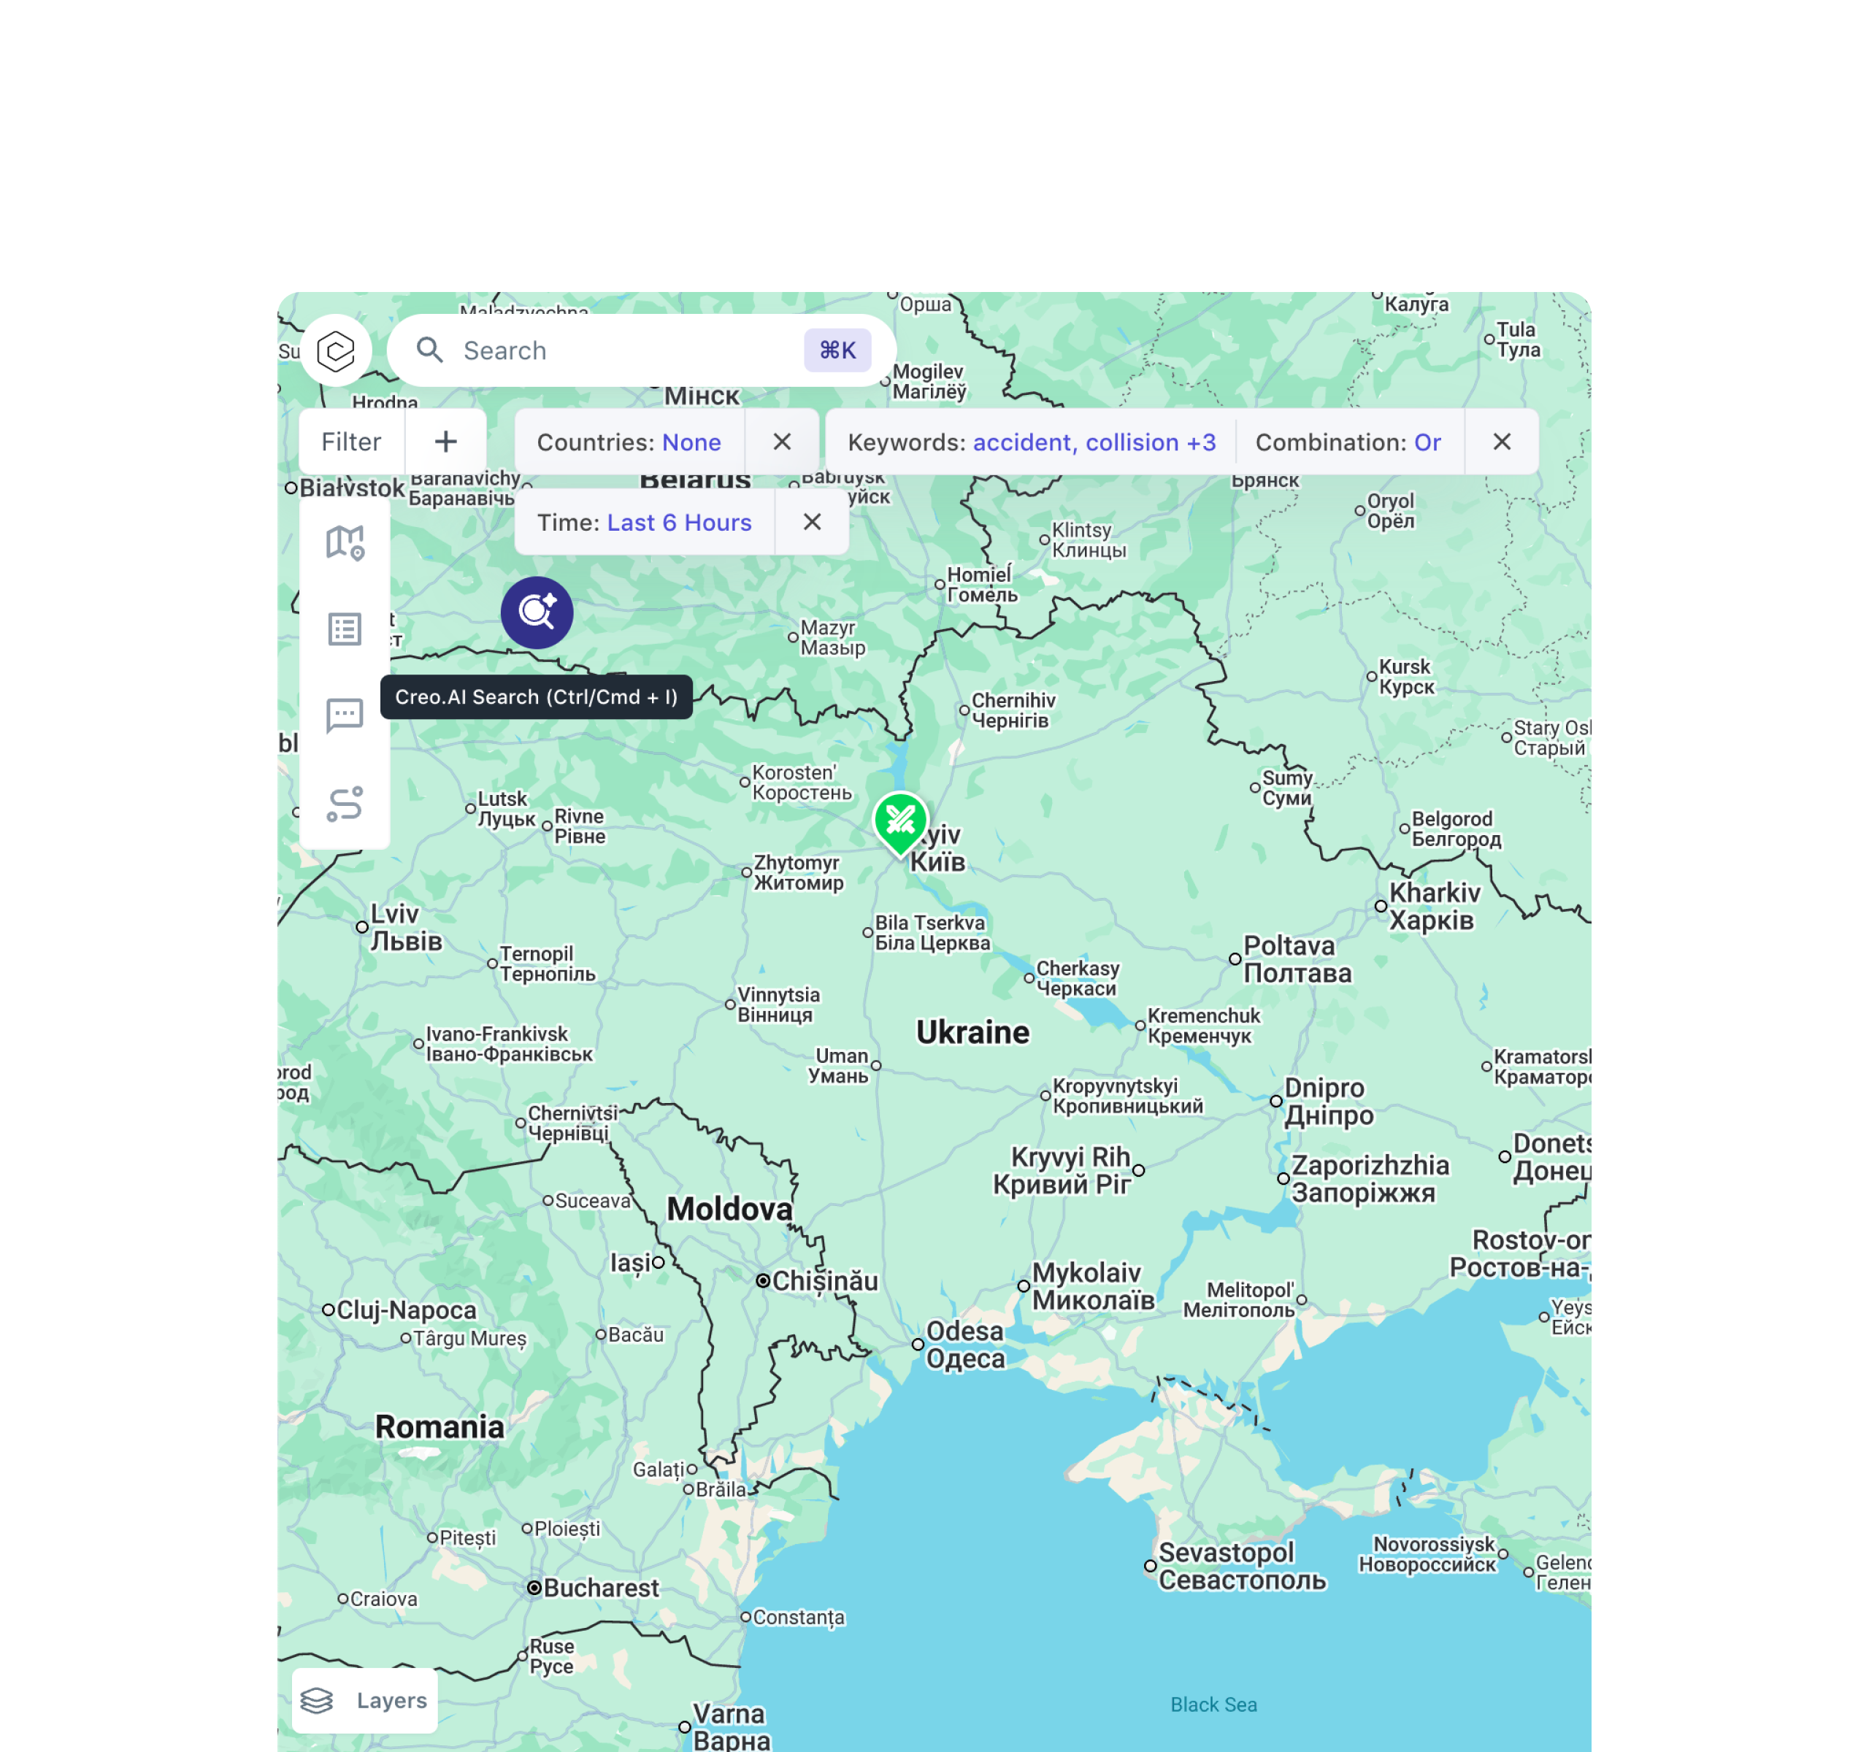Click the Creo hexagon logo button
The image size is (1869, 1752).
point(336,352)
